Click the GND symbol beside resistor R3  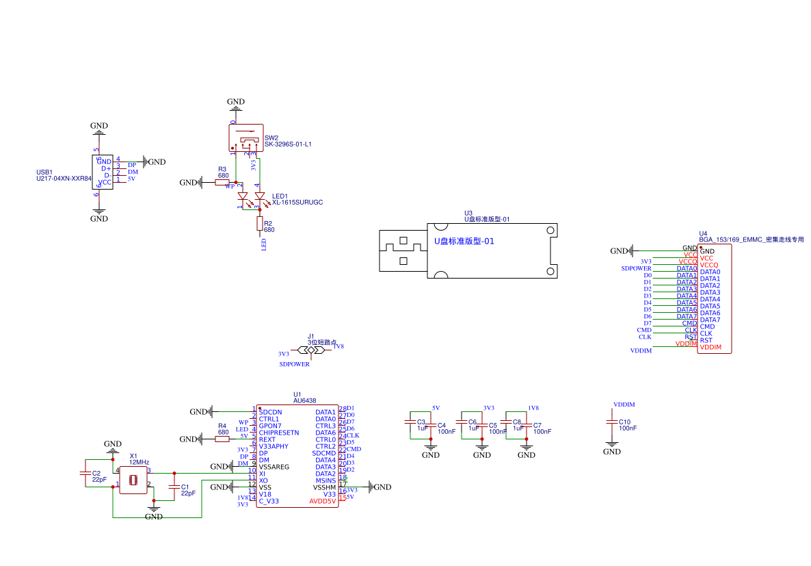coord(190,182)
